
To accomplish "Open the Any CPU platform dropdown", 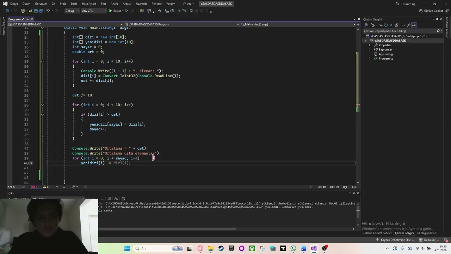I will [94, 11].
